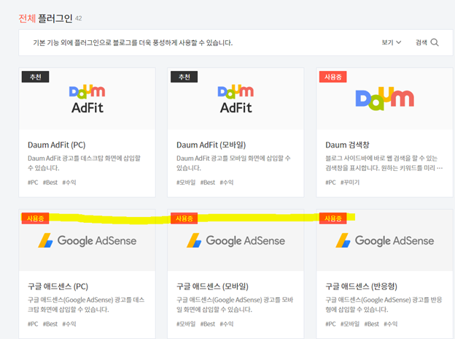Viewport: 455px width, 339px height.
Task: Click Google AdSense logo on 반응형 card
Action: pos(385,240)
